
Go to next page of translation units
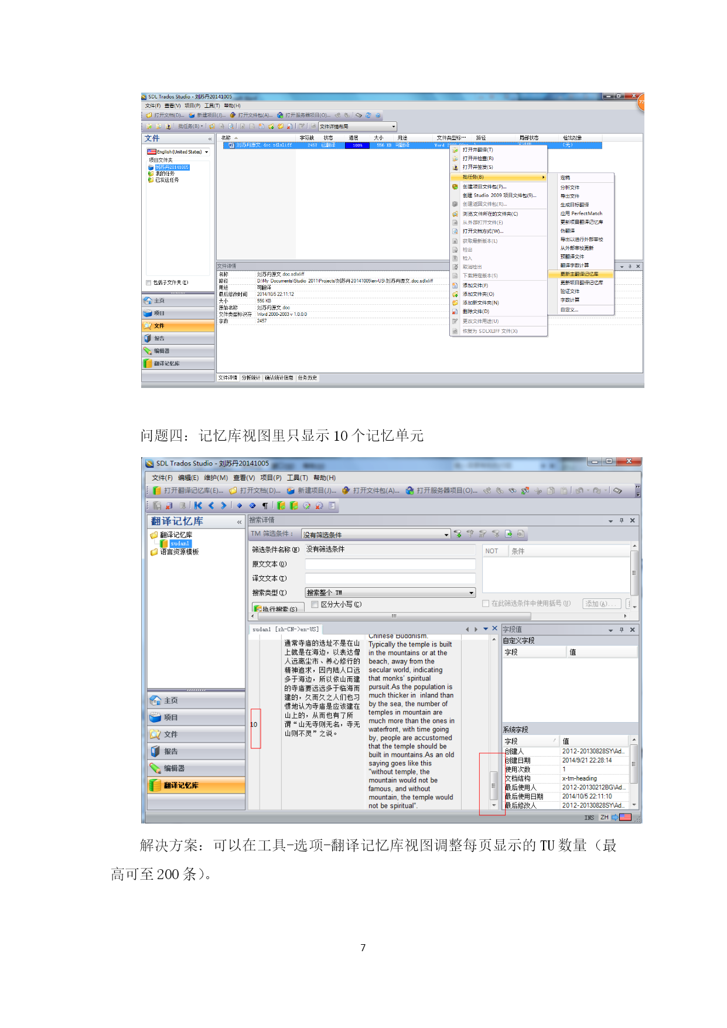[x=223, y=505]
